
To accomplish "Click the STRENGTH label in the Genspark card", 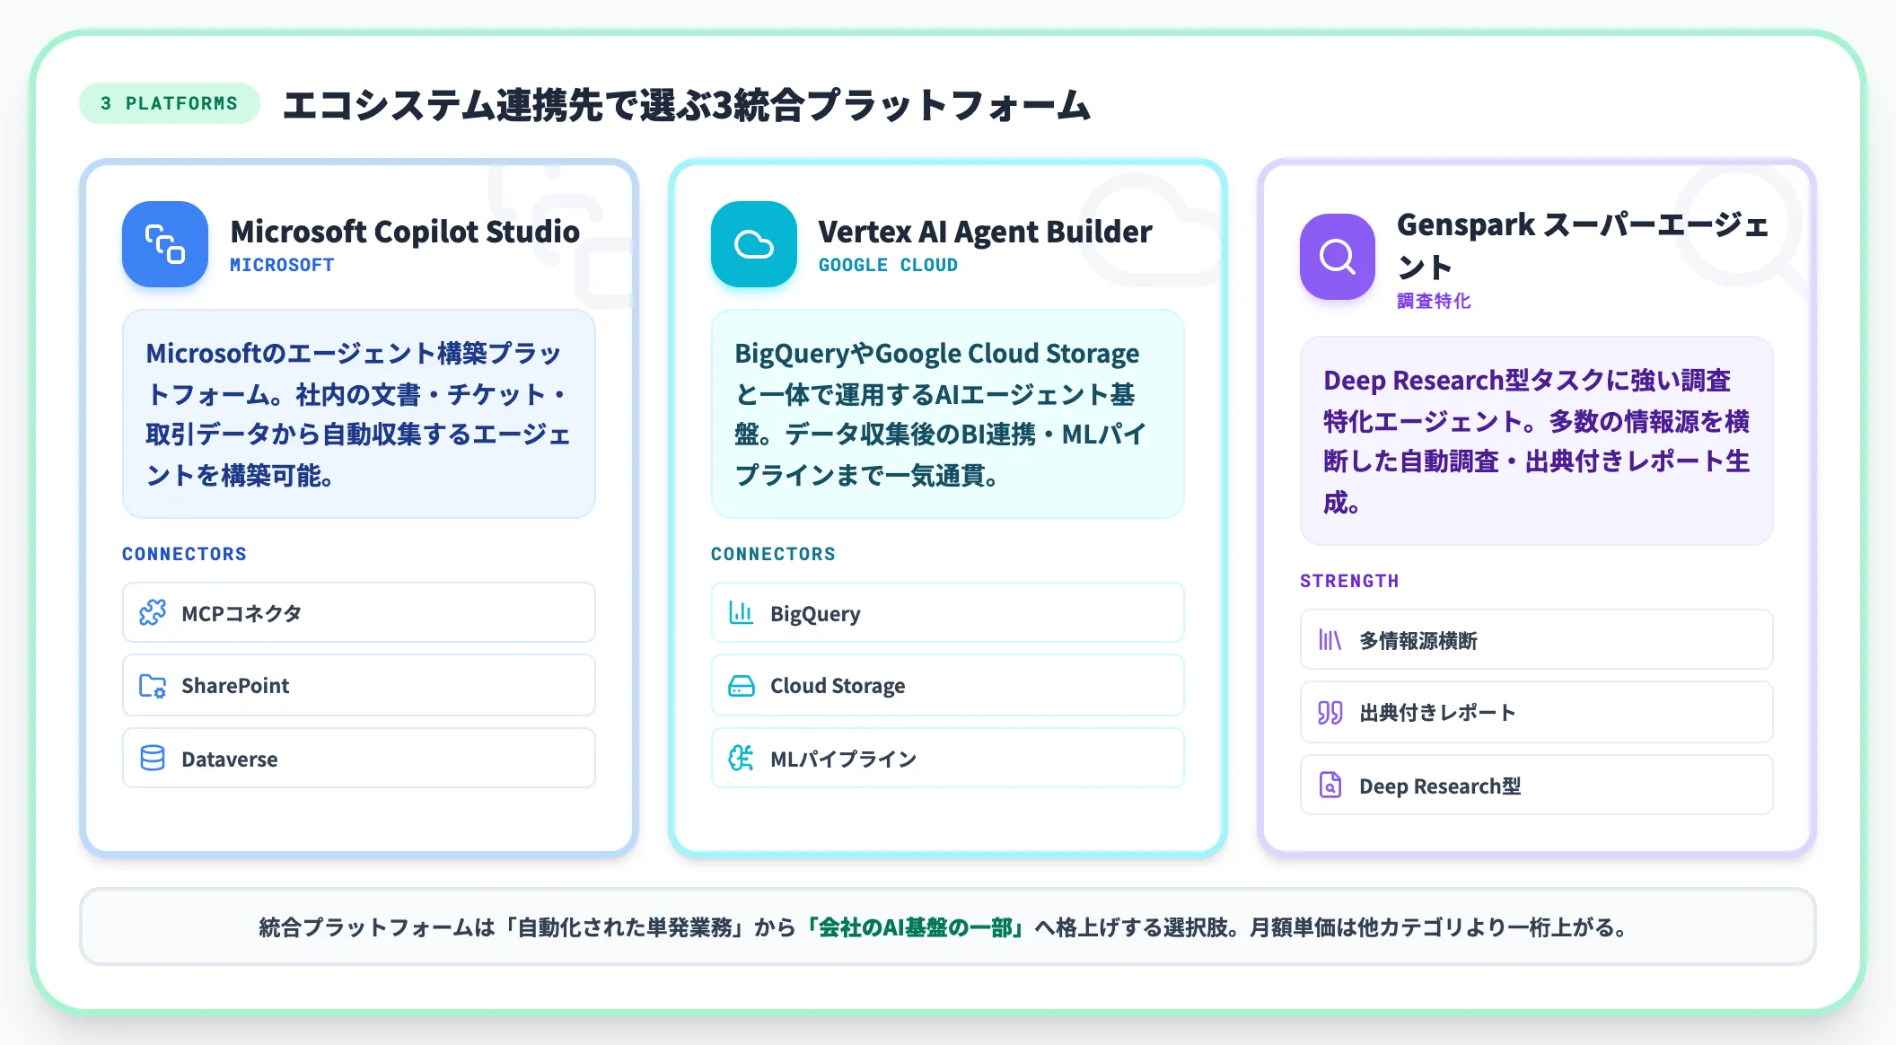I will (1349, 581).
